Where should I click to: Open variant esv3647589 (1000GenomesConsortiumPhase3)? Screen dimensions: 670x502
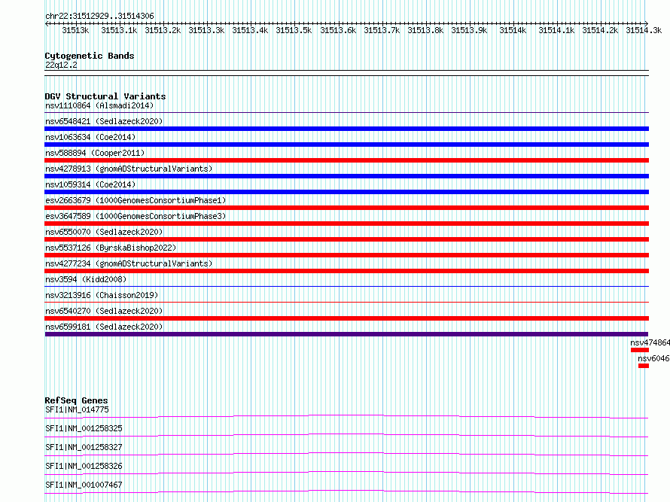click(x=136, y=216)
